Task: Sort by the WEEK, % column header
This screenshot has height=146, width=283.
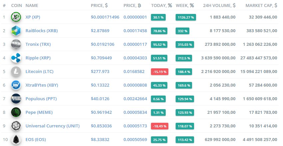Action: pyautogui.click(x=185, y=6)
